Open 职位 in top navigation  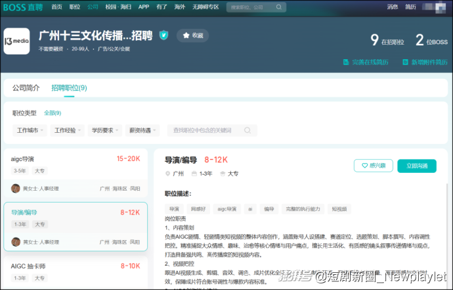point(75,7)
